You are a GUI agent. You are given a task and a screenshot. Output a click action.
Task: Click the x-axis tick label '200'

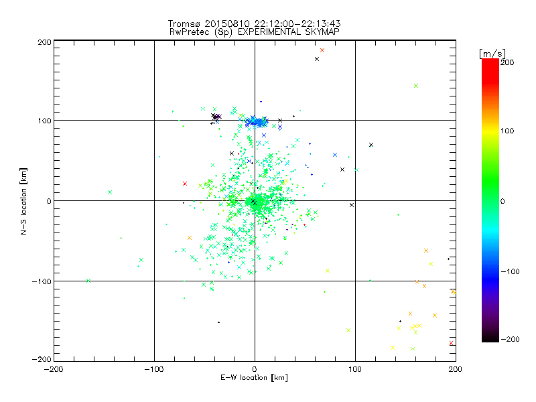456,370
